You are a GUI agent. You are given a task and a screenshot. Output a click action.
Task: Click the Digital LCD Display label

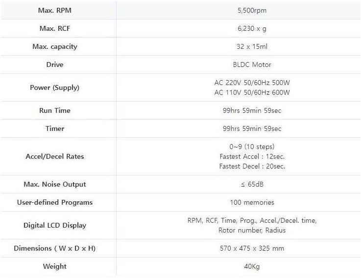[55, 225]
